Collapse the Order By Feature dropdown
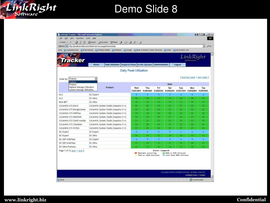This screenshot has height=203, width=270. tap(96, 79)
